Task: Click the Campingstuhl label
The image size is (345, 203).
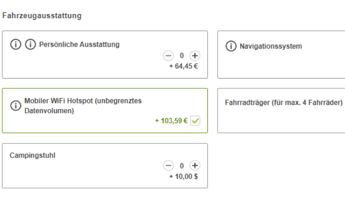Action: [32, 155]
